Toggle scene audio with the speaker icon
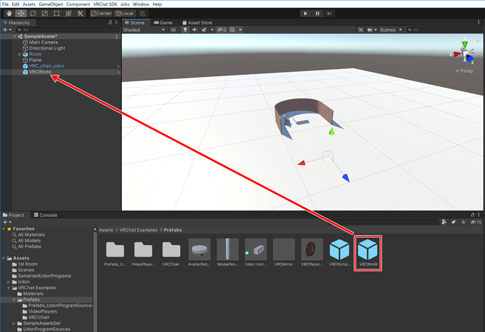 195,30
